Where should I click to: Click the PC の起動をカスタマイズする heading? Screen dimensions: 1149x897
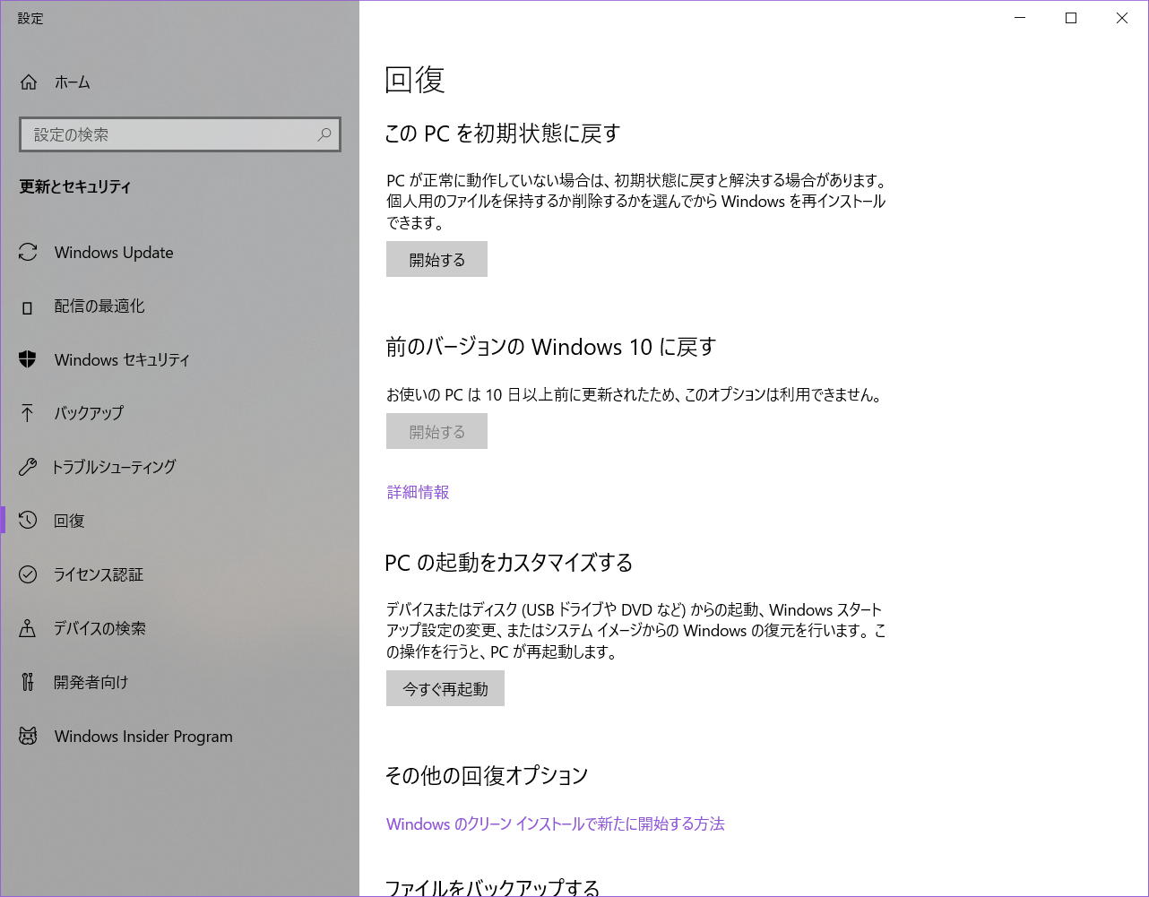point(509,563)
